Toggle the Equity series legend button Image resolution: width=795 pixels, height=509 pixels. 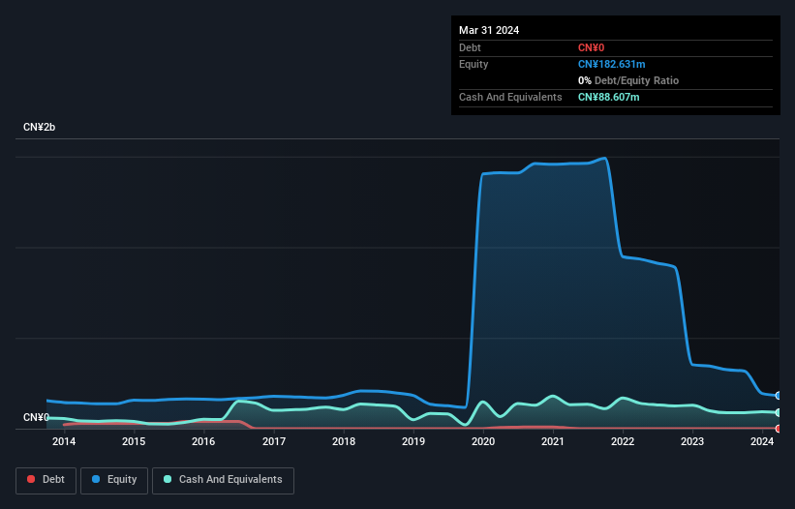click(x=114, y=480)
